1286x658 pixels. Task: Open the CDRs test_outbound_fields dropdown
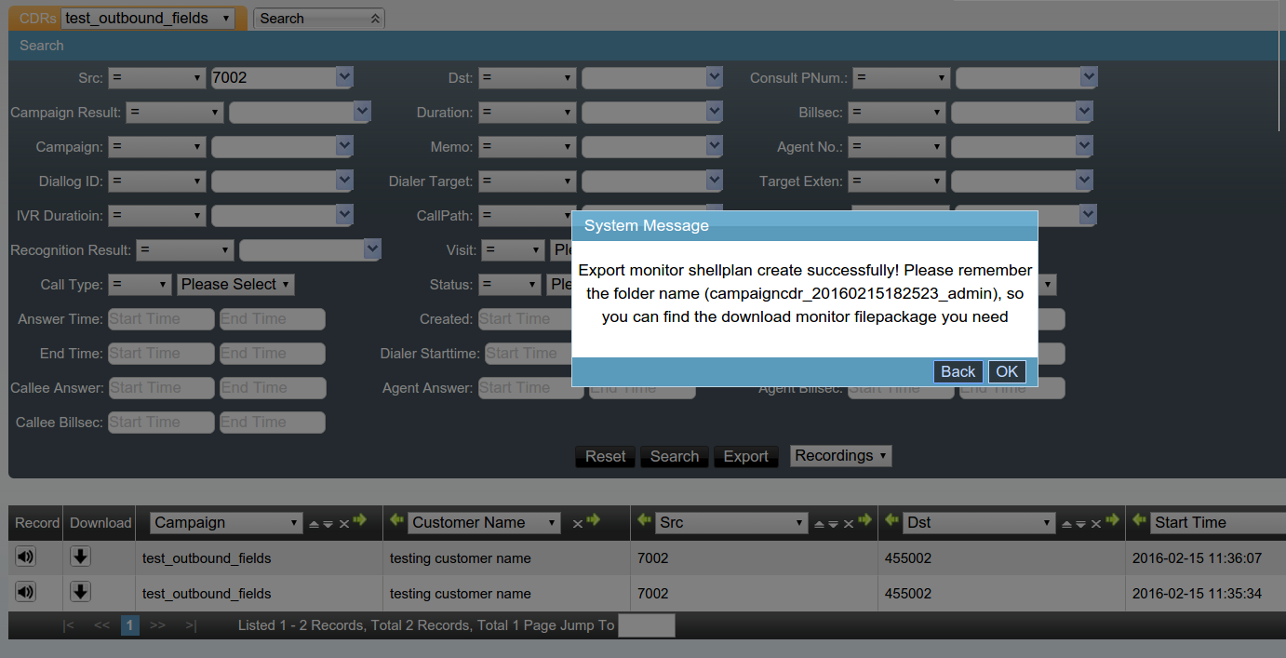pos(149,18)
